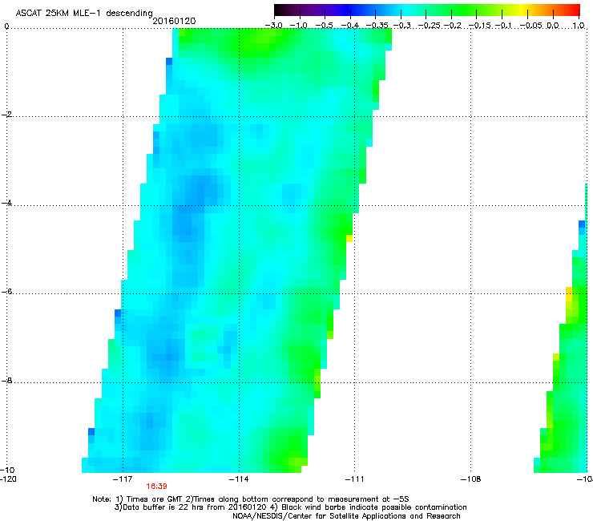The height and width of the screenshot is (521, 593).
Task: Click the red pass time '16:39'
Action: point(156,487)
